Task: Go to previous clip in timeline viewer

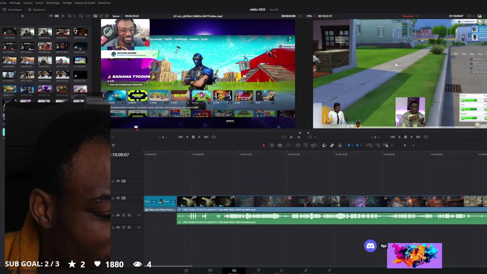Action: pyautogui.click(x=392, y=137)
